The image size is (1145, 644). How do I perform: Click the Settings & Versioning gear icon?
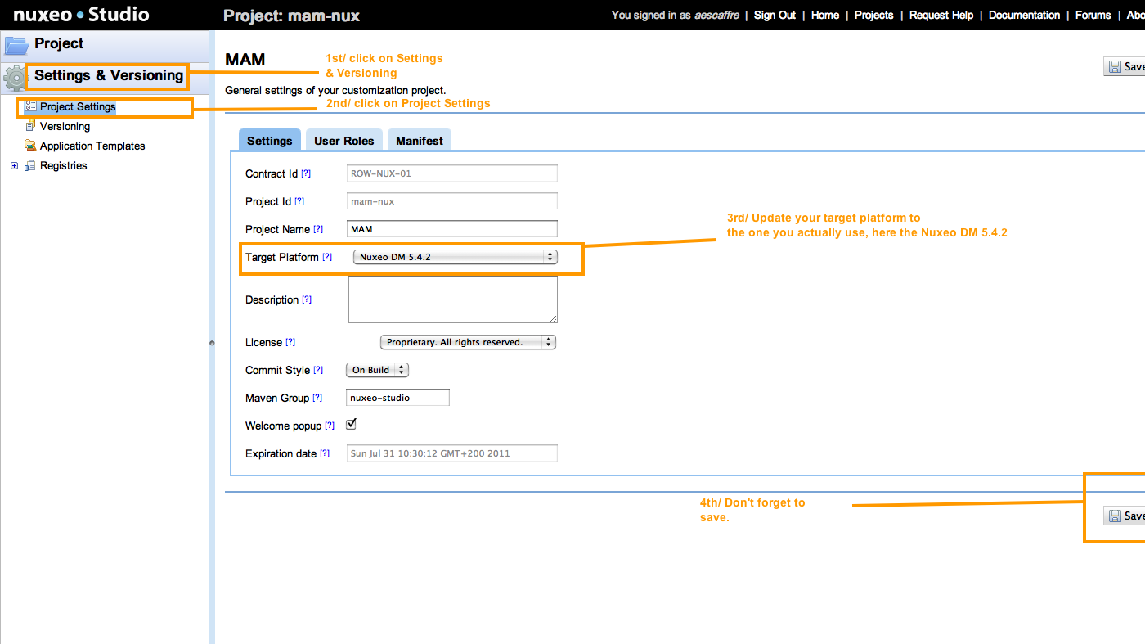[16, 78]
